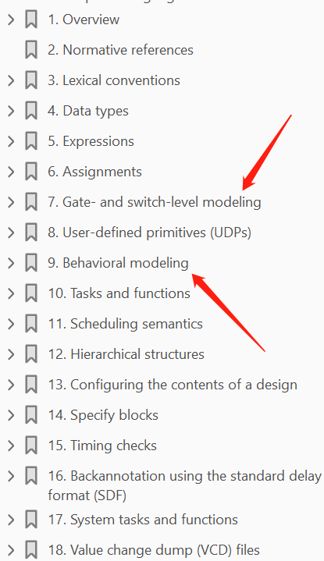Expand 14. Specify blocks section arrow
The image size is (324, 561).
pyautogui.click(x=11, y=414)
